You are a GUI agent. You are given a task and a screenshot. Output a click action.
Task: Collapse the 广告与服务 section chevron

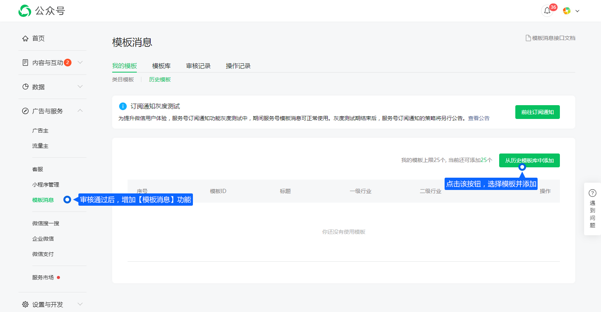[x=80, y=111]
